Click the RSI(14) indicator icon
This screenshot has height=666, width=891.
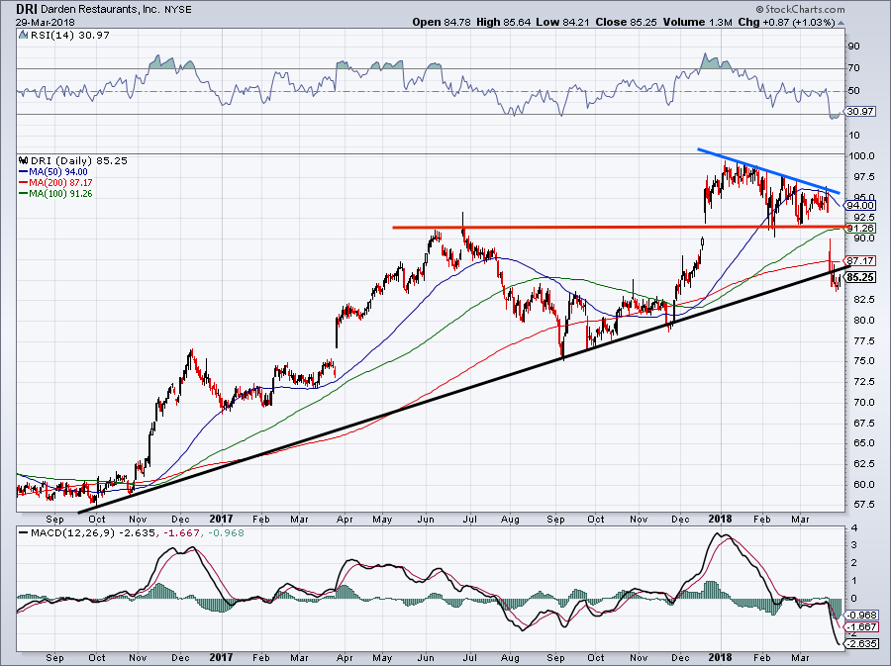[x=23, y=36]
